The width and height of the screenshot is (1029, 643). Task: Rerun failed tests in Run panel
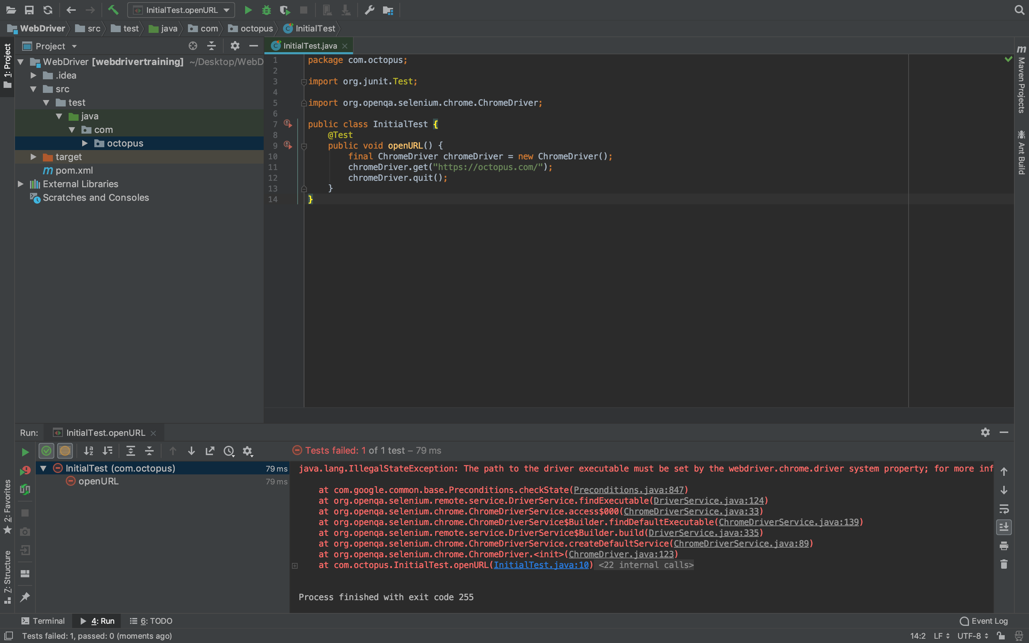(x=25, y=470)
